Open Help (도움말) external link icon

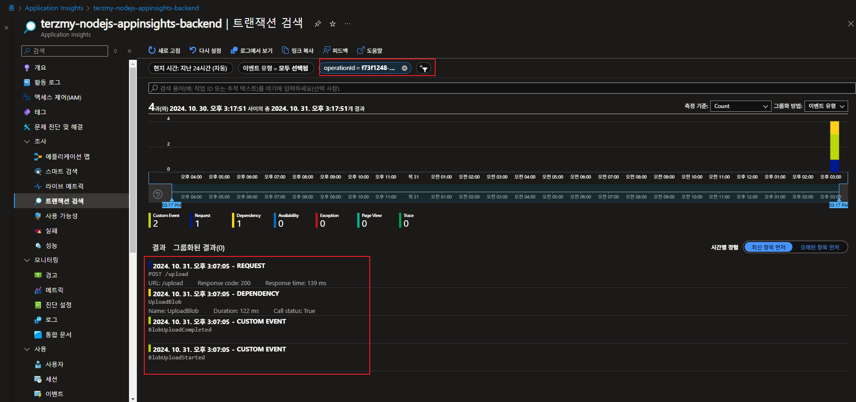click(360, 50)
